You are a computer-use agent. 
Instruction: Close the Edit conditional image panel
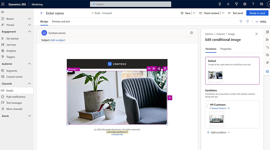pyautogui.click(x=256, y=34)
